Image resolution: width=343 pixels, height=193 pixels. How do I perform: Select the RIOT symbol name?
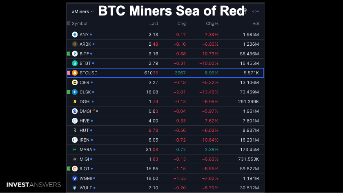[x=85, y=169]
